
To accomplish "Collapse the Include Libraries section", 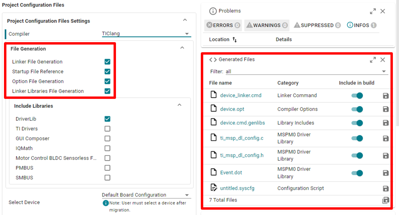I will click(180, 105).
